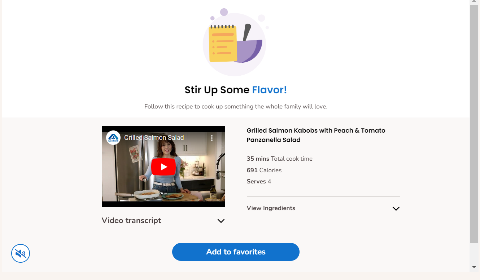Click the Add to favorites button
Image resolution: width=480 pixels, height=280 pixels.
point(236,252)
